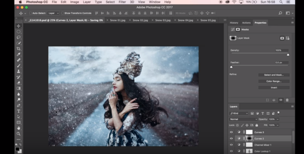Switch to the Snow 03.jpg tab
Viewport: 304px width, 154px height.
coord(163,20)
